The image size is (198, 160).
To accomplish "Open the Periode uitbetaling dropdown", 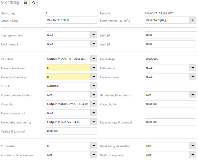I will click(94, 77).
